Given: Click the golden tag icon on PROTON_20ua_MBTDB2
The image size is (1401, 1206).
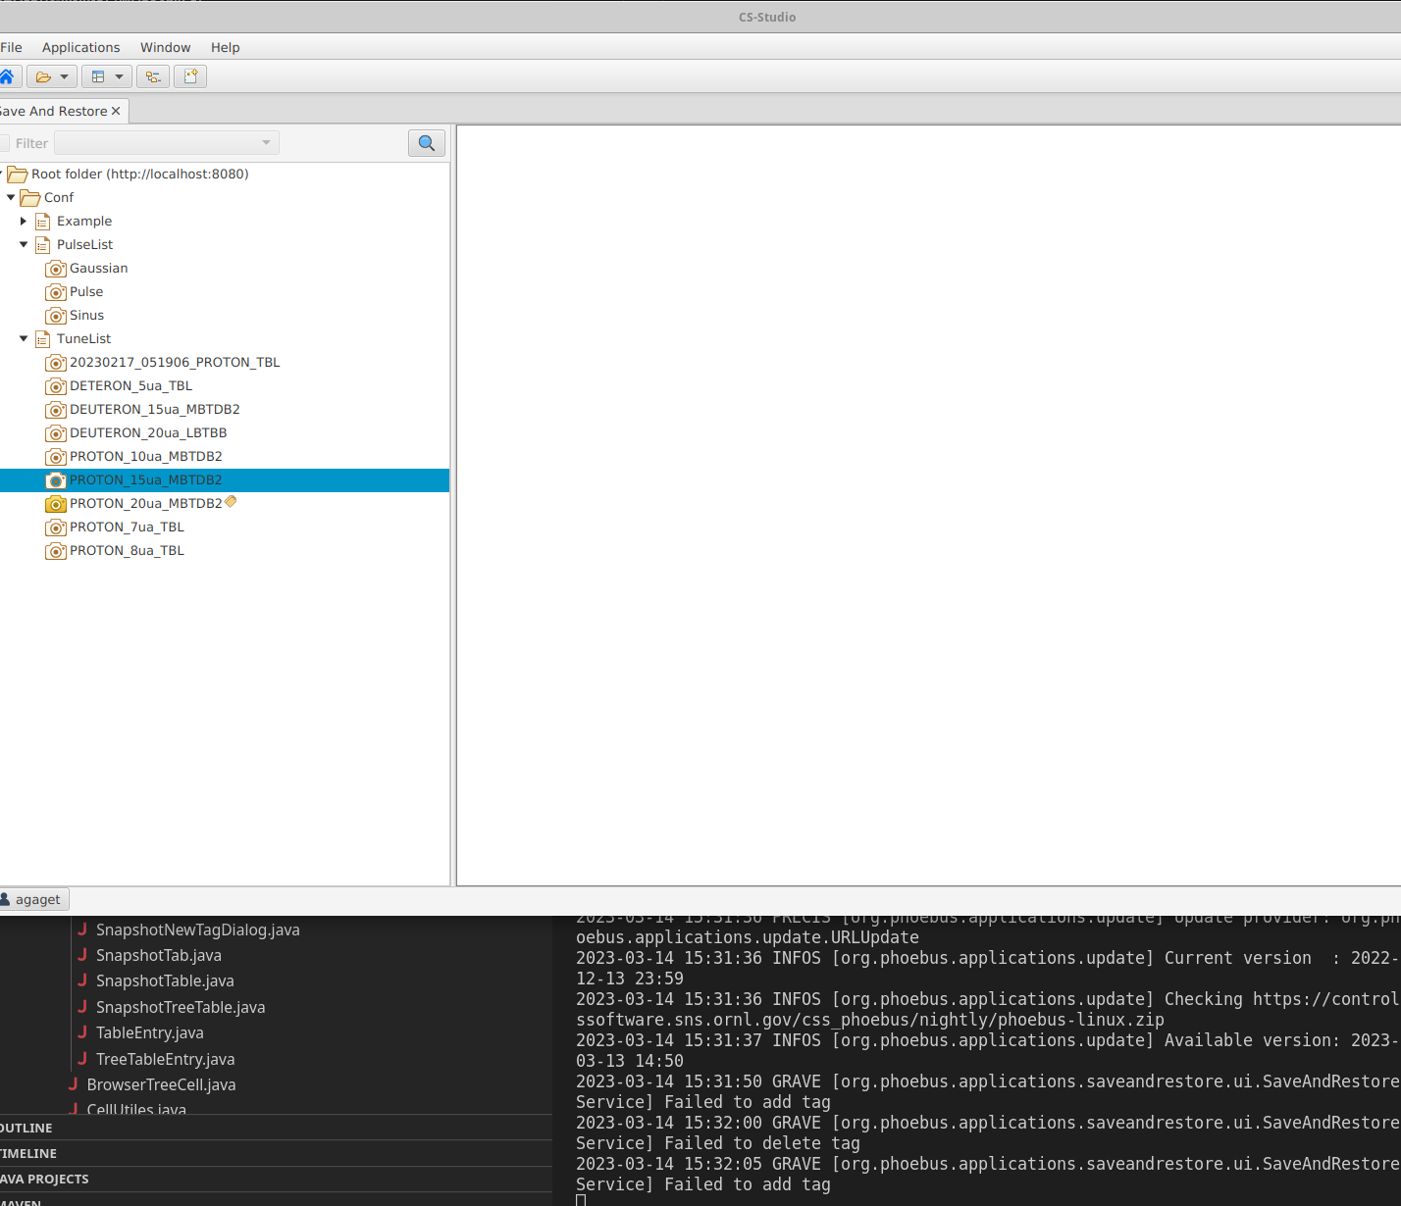Looking at the screenshot, I should click(230, 501).
